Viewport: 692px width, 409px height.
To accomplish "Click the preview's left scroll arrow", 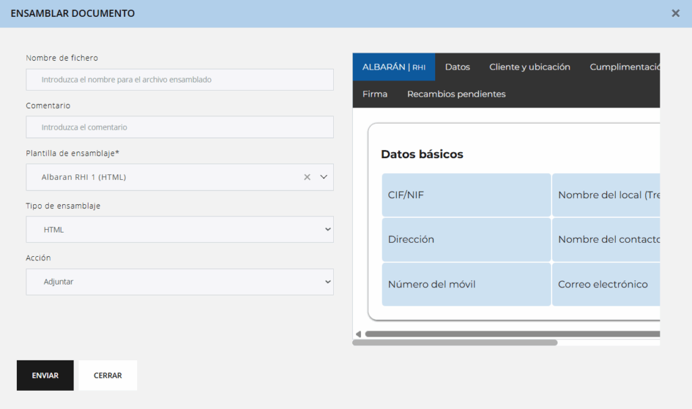I will [x=358, y=334].
